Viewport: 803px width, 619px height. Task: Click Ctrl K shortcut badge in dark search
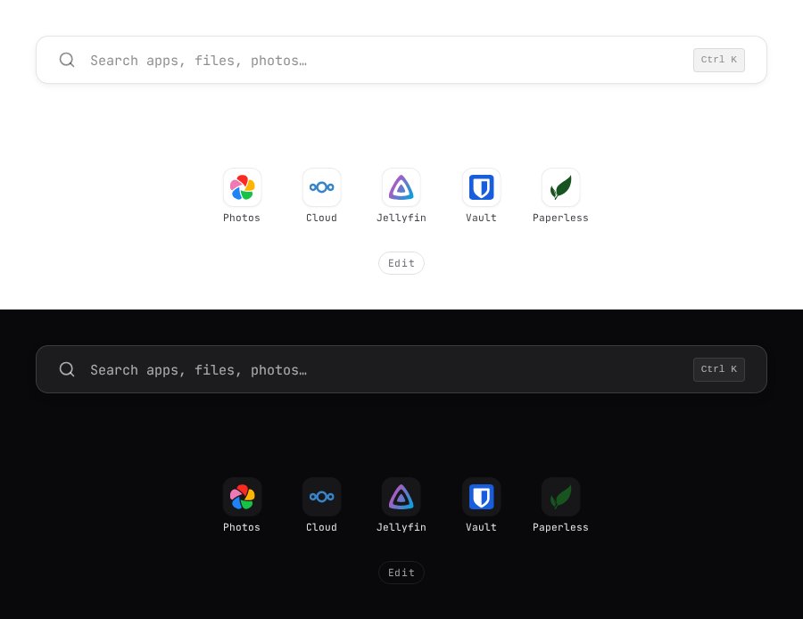(718, 369)
